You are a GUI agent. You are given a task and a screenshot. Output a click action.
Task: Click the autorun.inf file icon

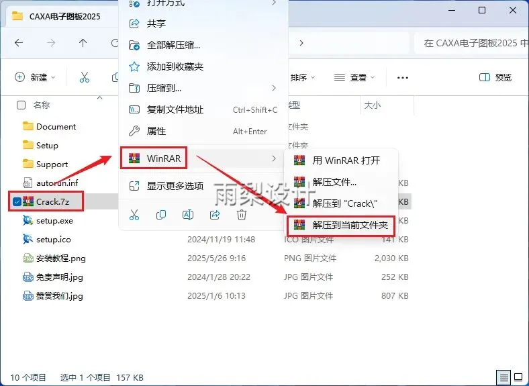[28, 183]
